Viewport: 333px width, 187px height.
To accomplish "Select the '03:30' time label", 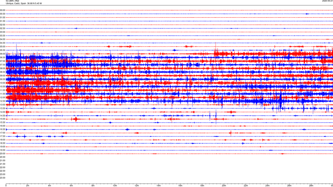I will coord(2,36).
